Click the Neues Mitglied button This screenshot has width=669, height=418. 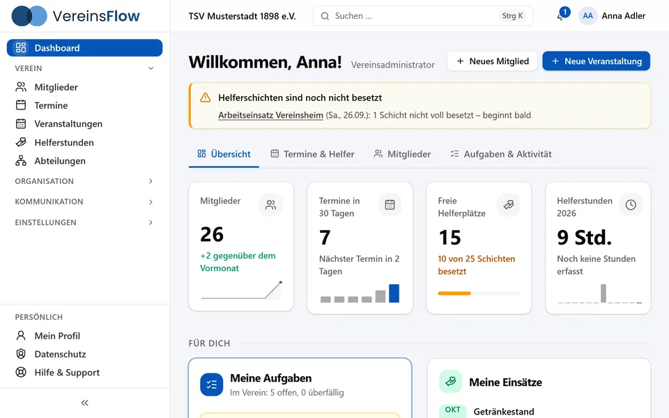tap(493, 61)
